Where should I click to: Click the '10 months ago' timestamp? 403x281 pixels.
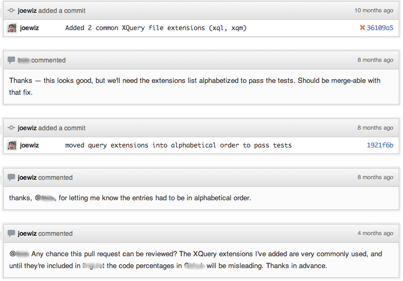click(374, 11)
